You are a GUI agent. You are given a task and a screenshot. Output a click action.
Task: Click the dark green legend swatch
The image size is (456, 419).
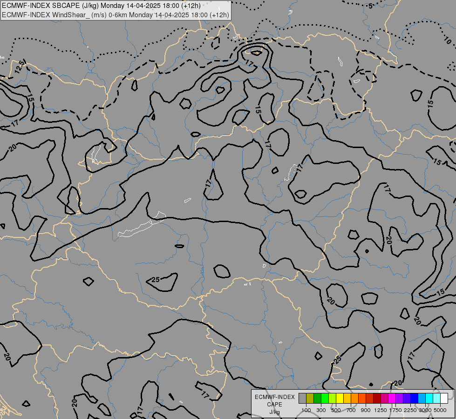click(317, 399)
